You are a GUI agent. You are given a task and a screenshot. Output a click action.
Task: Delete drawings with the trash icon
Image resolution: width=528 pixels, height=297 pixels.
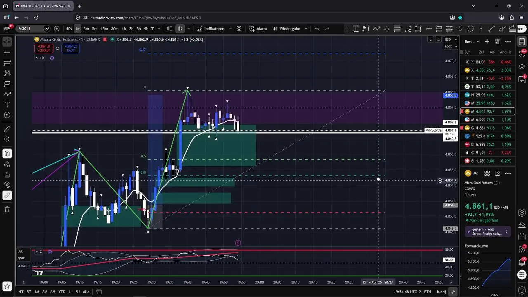pos(7,209)
